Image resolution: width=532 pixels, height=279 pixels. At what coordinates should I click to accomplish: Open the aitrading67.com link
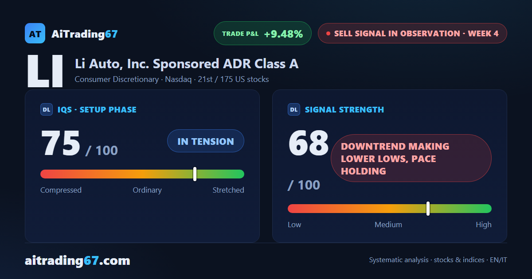78,260
